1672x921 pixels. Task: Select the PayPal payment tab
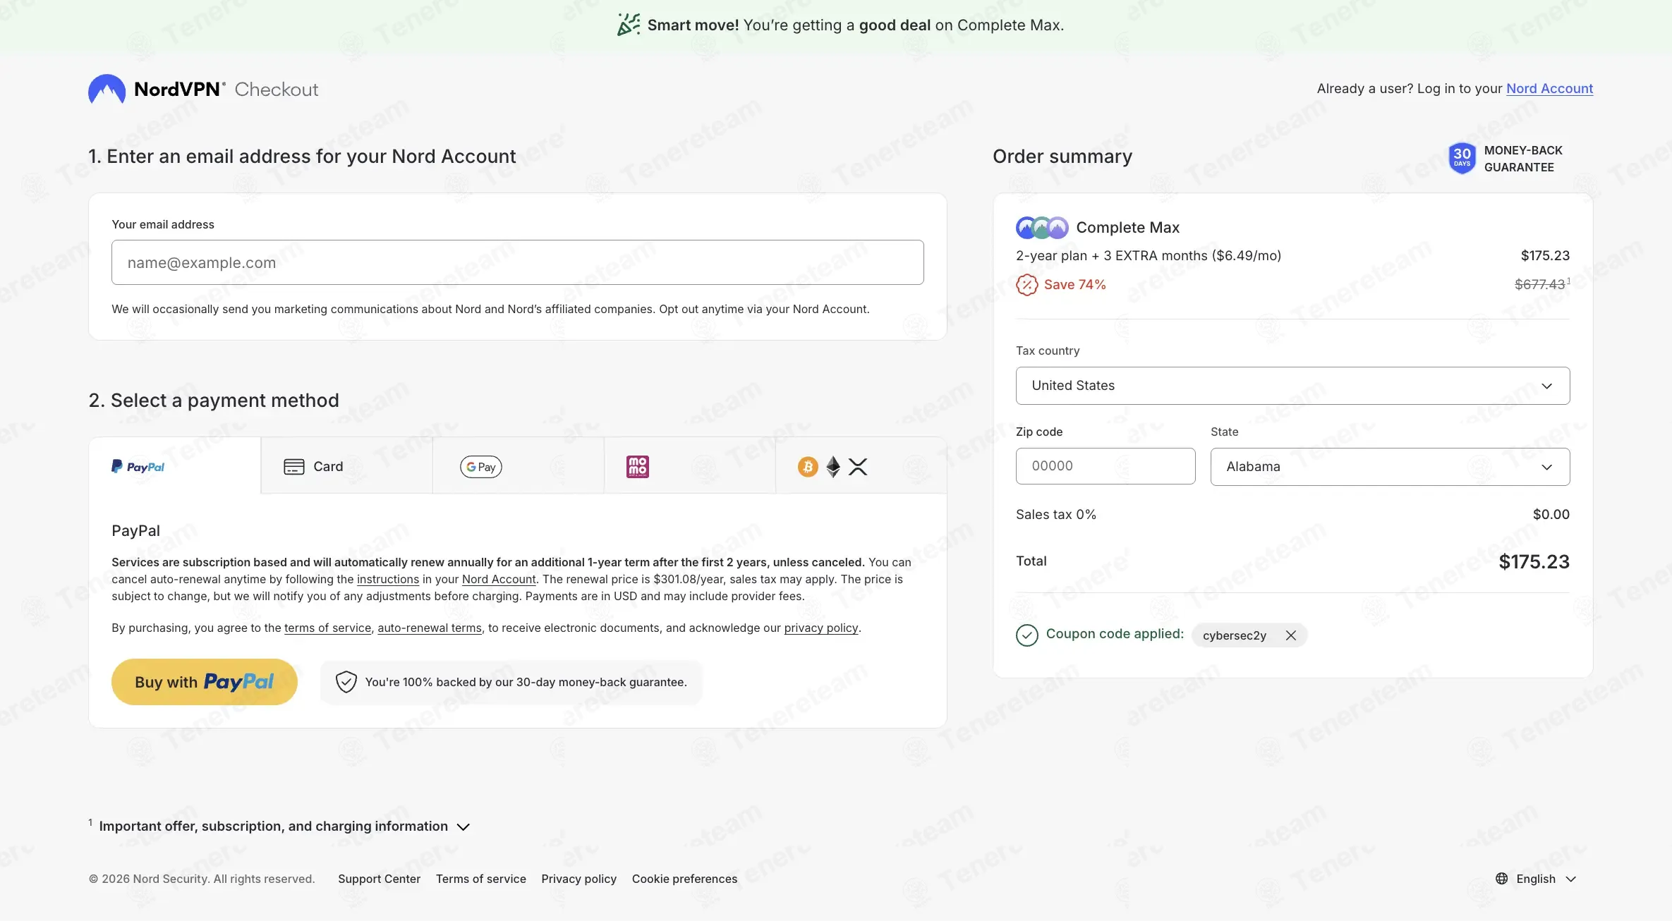tap(175, 466)
